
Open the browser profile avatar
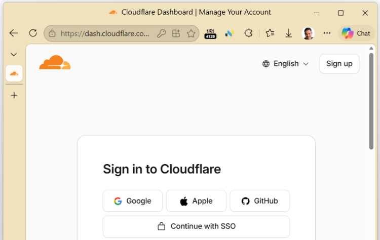point(308,33)
